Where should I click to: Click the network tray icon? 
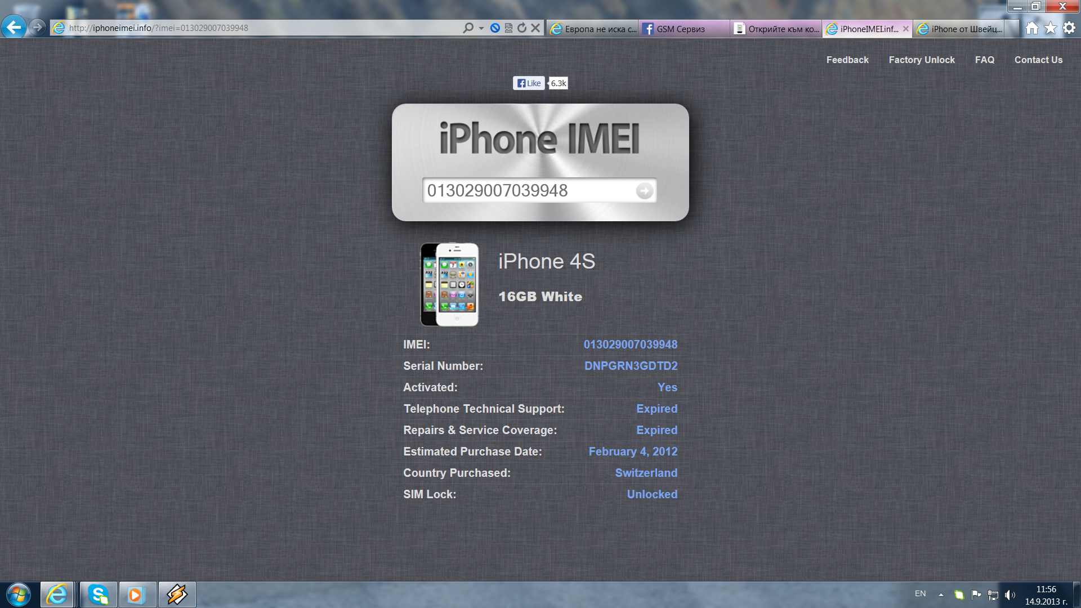click(x=993, y=595)
